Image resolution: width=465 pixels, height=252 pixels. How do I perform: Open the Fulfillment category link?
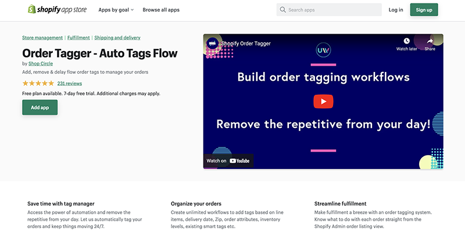coord(78,38)
